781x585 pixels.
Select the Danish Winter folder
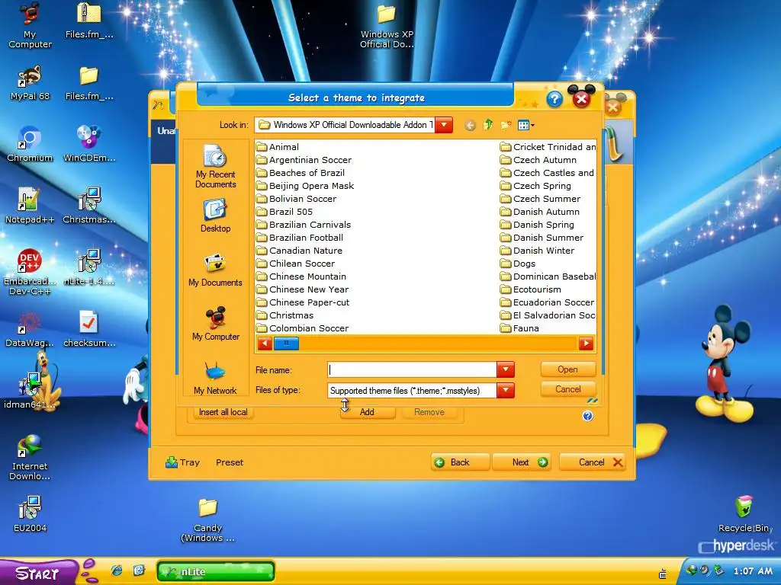[x=538, y=250]
